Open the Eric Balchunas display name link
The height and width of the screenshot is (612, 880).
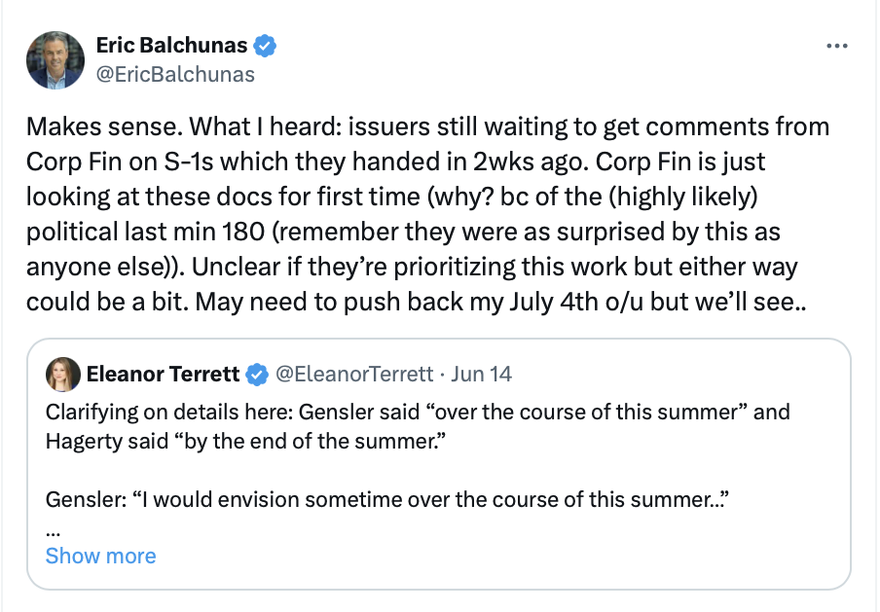click(173, 45)
